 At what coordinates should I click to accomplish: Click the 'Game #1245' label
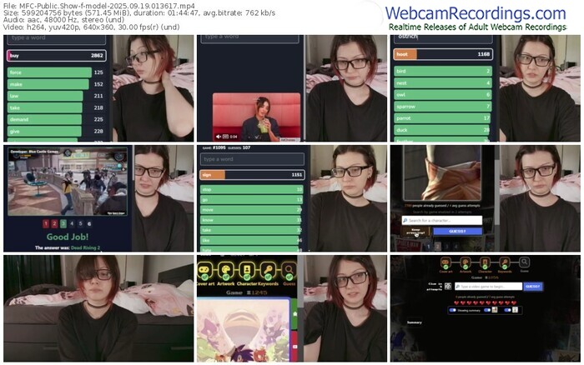point(246,292)
